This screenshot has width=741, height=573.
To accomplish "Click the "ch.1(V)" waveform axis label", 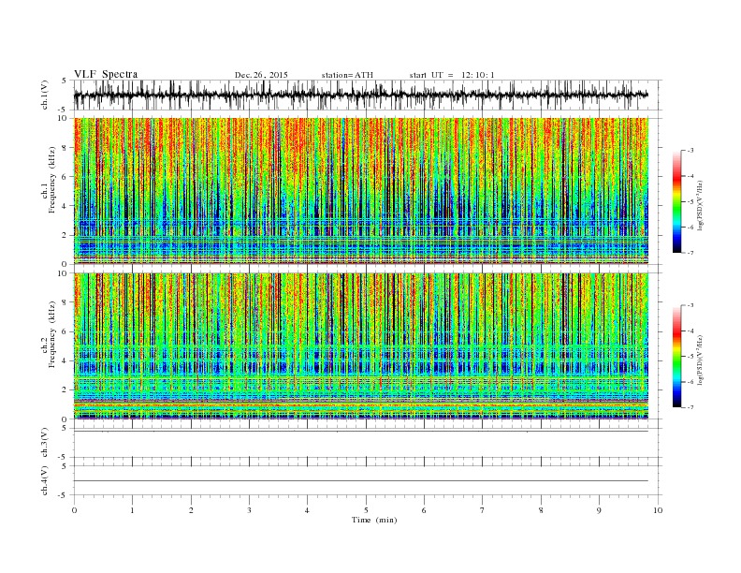I will (45, 95).
